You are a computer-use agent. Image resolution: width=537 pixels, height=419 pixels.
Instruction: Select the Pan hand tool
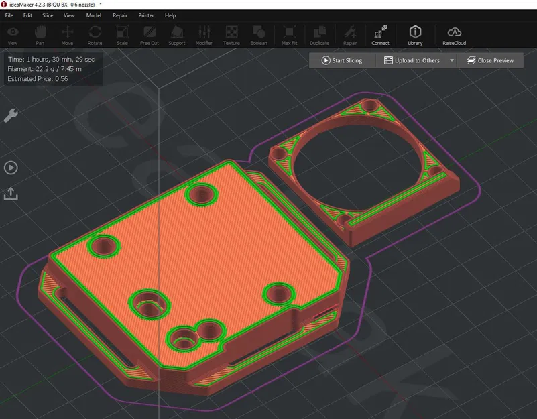(x=40, y=36)
